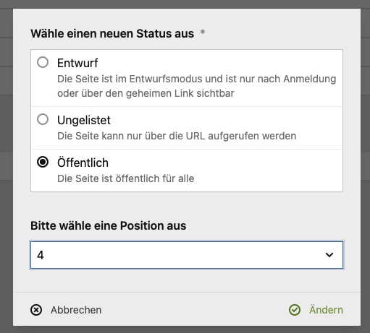Screen dimensions: 370x333
Task: Open the position select showing 4
Action: tap(187, 255)
